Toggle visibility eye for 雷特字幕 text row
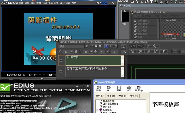 pyautogui.click(x=61, y=72)
